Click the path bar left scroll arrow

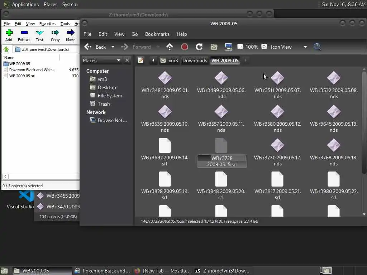(153, 61)
